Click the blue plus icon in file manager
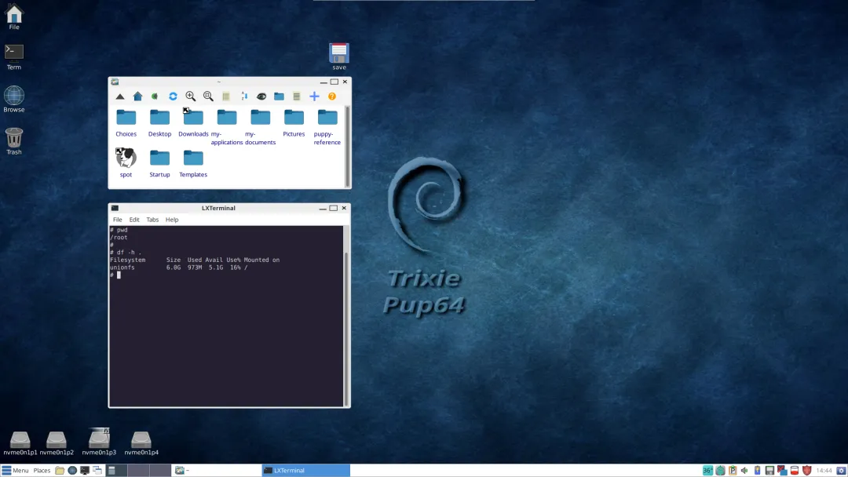This screenshot has width=848, height=477. tap(314, 96)
